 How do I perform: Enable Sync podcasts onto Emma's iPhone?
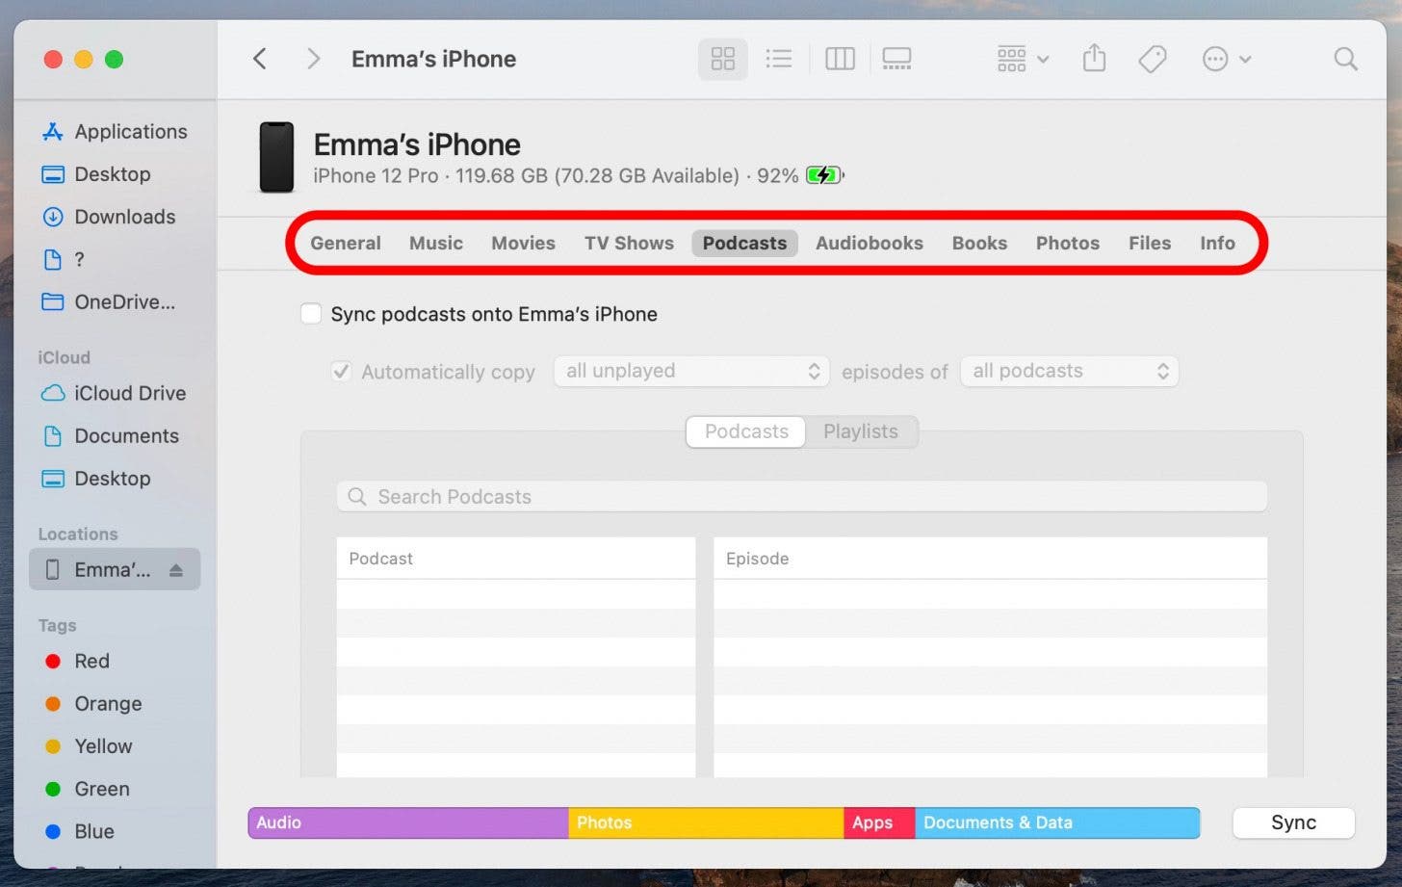[x=311, y=314]
